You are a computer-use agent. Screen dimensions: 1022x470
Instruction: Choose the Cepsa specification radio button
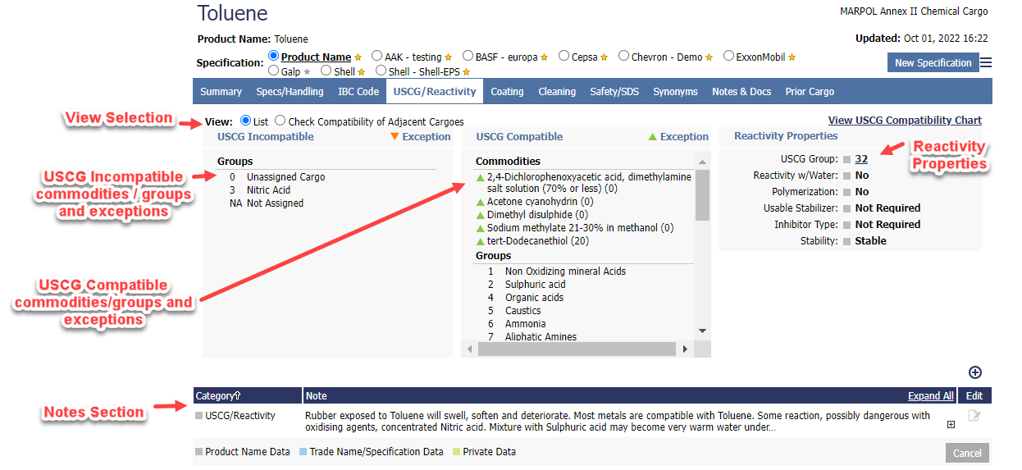coord(563,57)
